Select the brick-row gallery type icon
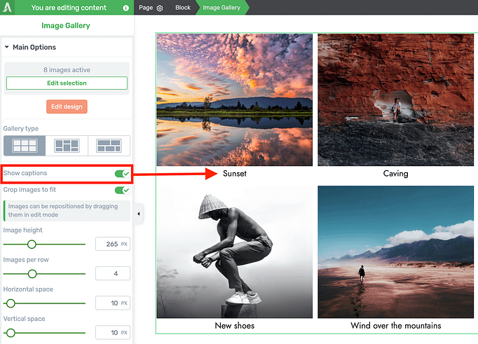Image resolution: width=478 pixels, height=344 pixels. click(109, 146)
